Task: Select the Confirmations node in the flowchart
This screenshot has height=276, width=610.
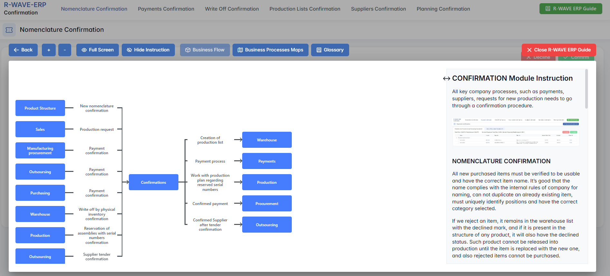Action: (x=153, y=182)
